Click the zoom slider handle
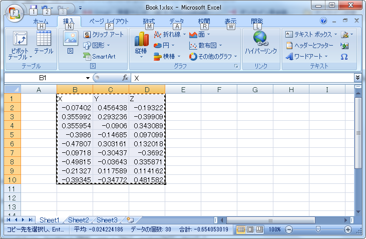The width and height of the screenshot is (366, 239). pyautogui.click(x=317, y=229)
